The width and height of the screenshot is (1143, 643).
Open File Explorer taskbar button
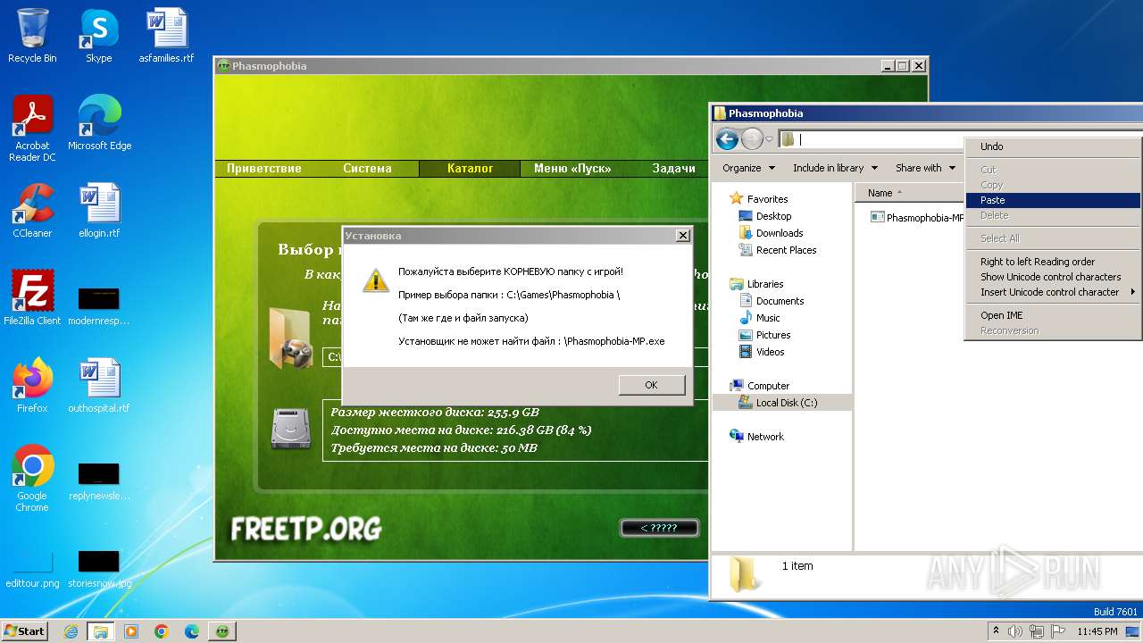click(x=101, y=631)
